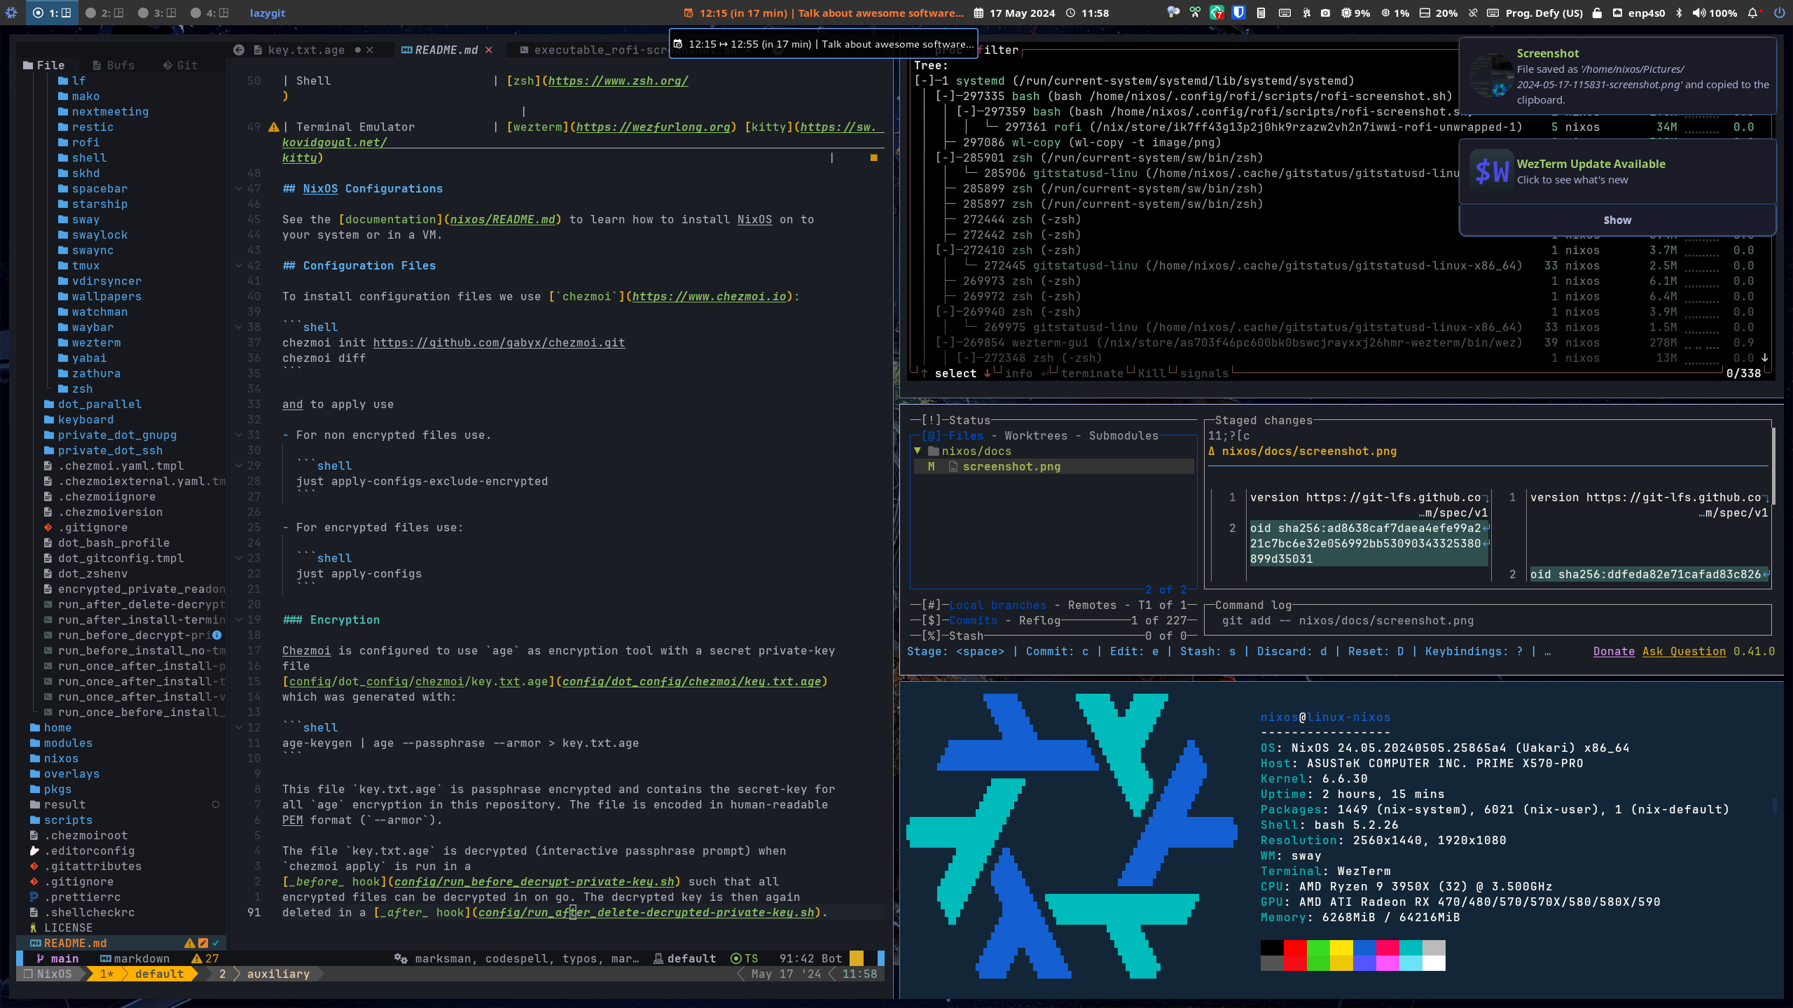Image resolution: width=1793 pixels, height=1008 pixels.
Task: Click the Donate link in lazygit
Action: 1614,651
